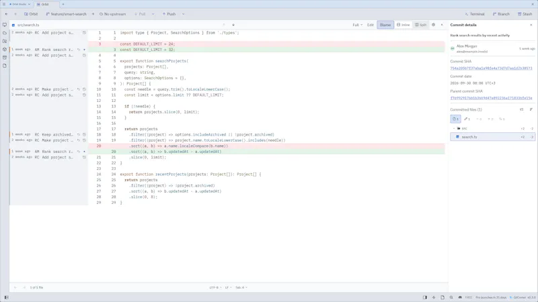
Task: Open the LF line ending dropdown
Action: pyautogui.click(x=228, y=288)
